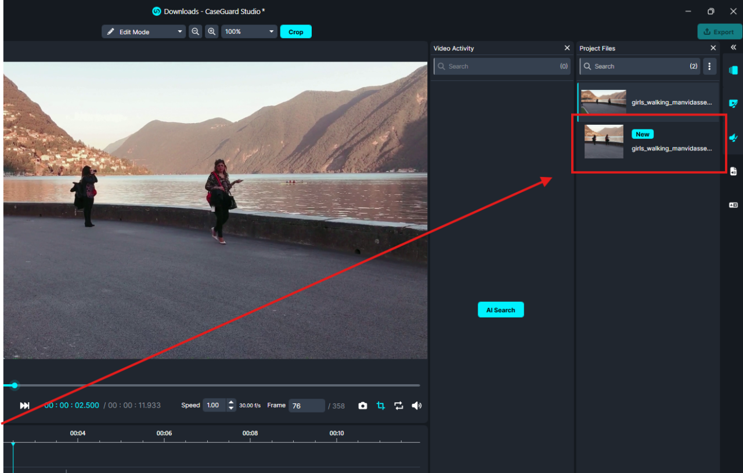Click the zoom out magnifier icon

pos(196,32)
